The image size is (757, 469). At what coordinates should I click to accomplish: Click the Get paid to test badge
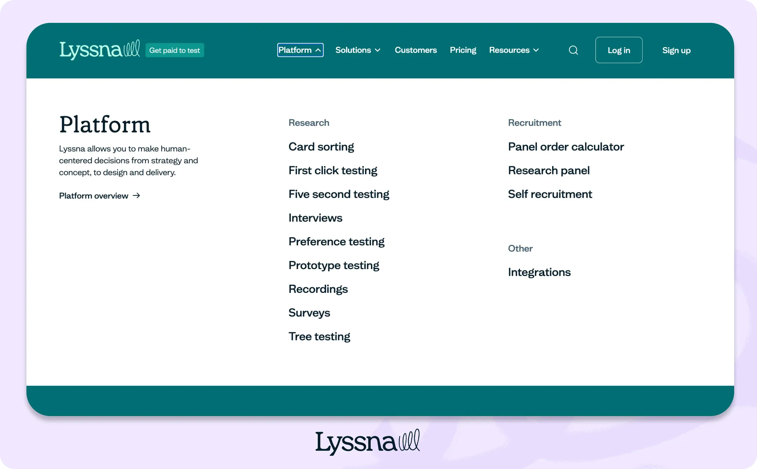click(x=175, y=50)
